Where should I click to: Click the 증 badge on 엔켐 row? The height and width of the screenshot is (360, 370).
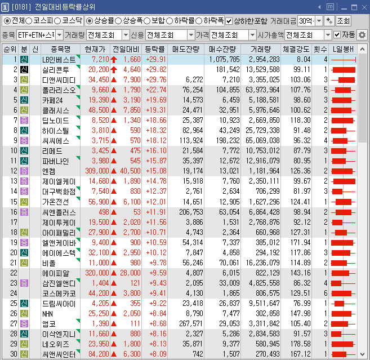pyautogui.click(x=24, y=171)
